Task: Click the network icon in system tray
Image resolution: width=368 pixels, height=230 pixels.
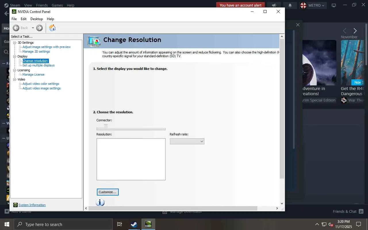Action: tap(324, 224)
